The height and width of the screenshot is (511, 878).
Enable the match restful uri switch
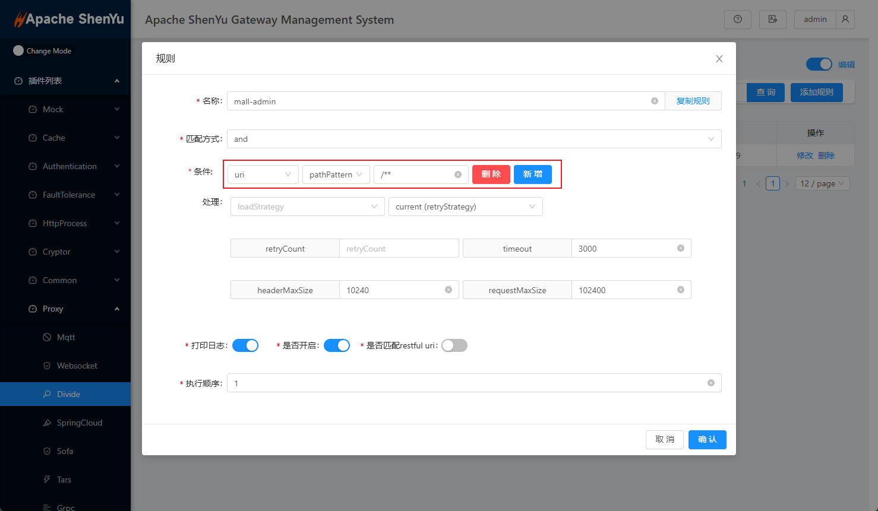tap(454, 345)
